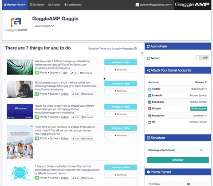
Task: Expand the astewart@gaggleamp.com account menu
Action: [154, 5]
